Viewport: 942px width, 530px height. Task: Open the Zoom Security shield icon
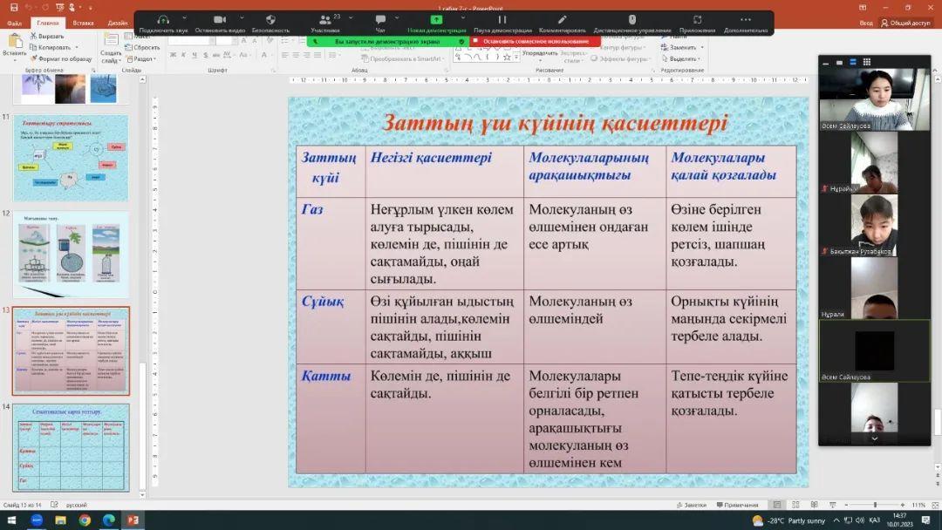[270, 20]
